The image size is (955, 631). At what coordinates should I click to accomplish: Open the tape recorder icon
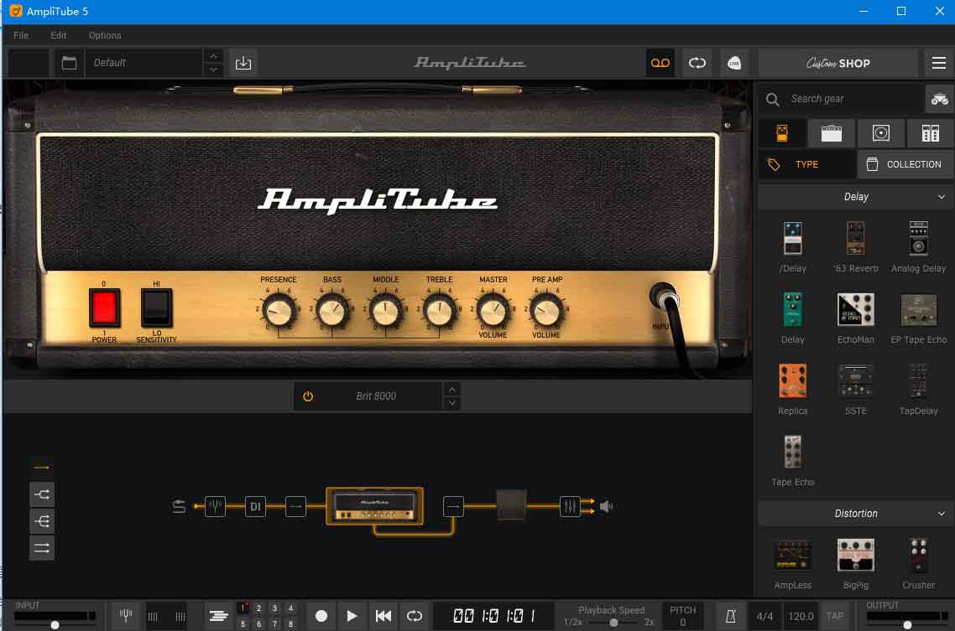660,63
